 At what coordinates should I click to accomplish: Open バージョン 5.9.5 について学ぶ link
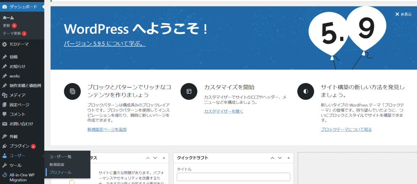coord(105,44)
